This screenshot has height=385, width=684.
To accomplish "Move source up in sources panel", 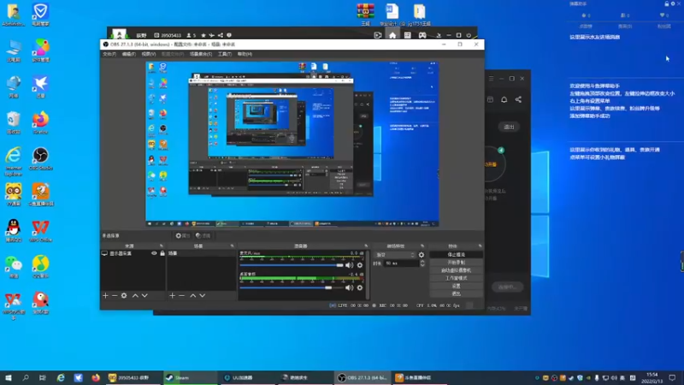I will point(135,295).
